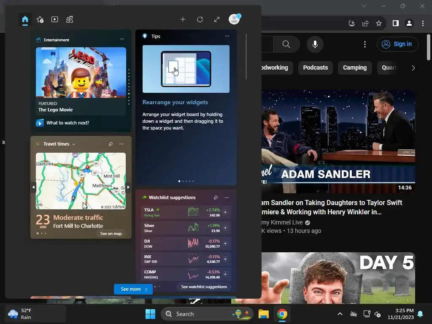Show previous route in Travel times map
This screenshot has height=324, width=432.
coord(33,187)
